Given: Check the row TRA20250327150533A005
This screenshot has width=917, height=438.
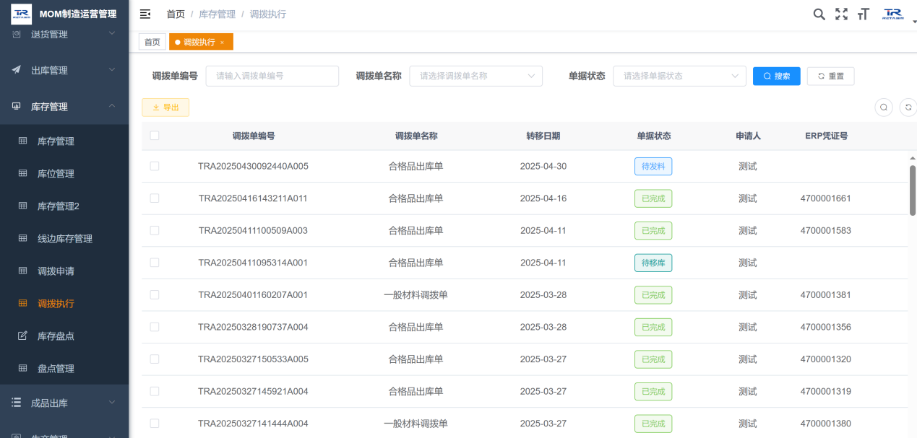Looking at the screenshot, I should 155,359.
